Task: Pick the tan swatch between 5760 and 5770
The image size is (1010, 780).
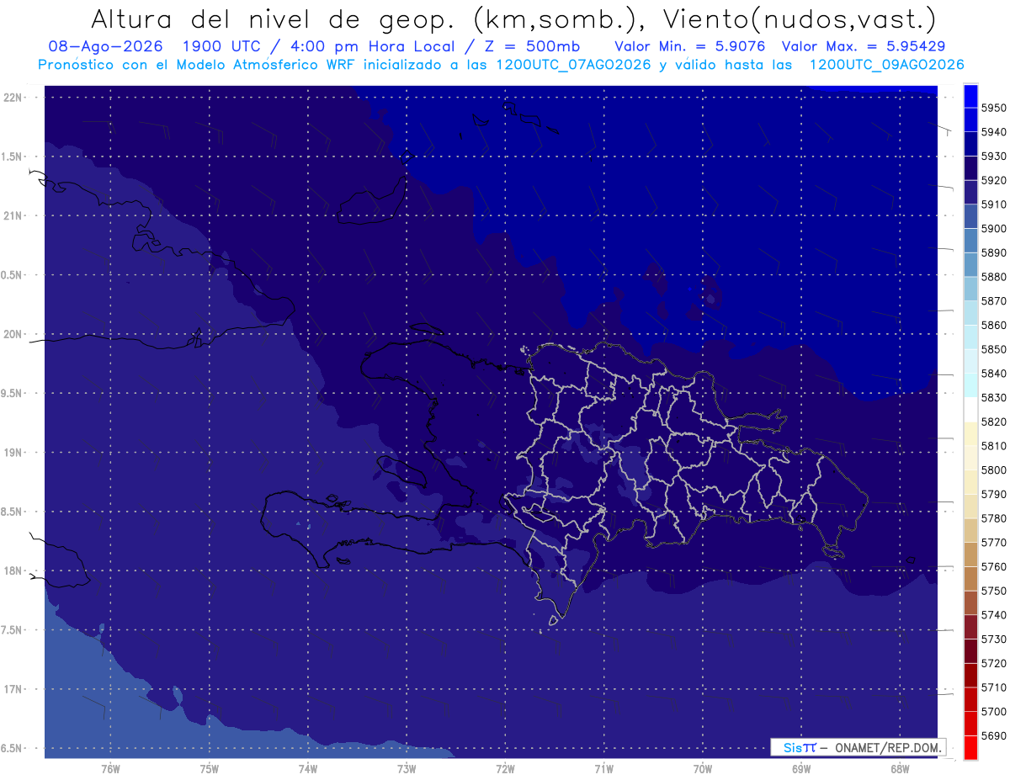Action: coord(970,554)
